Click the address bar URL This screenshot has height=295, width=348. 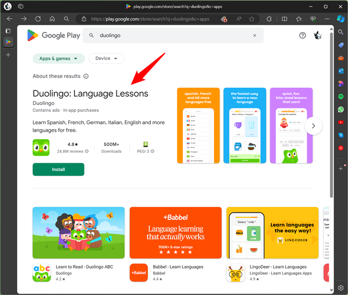click(x=150, y=19)
